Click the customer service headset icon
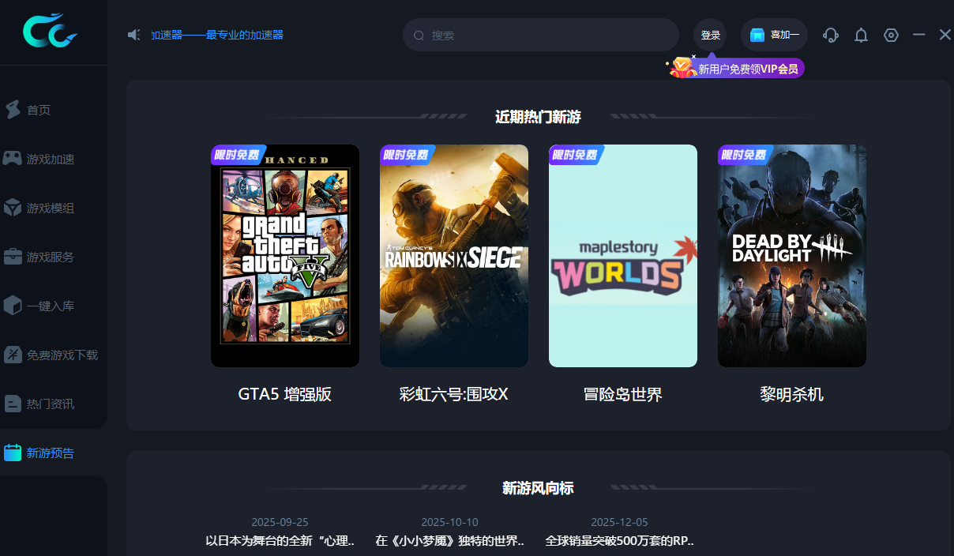Image resolution: width=954 pixels, height=556 pixels. tap(830, 36)
